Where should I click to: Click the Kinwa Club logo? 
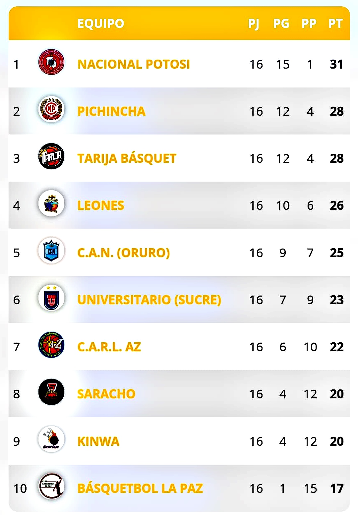click(51, 439)
